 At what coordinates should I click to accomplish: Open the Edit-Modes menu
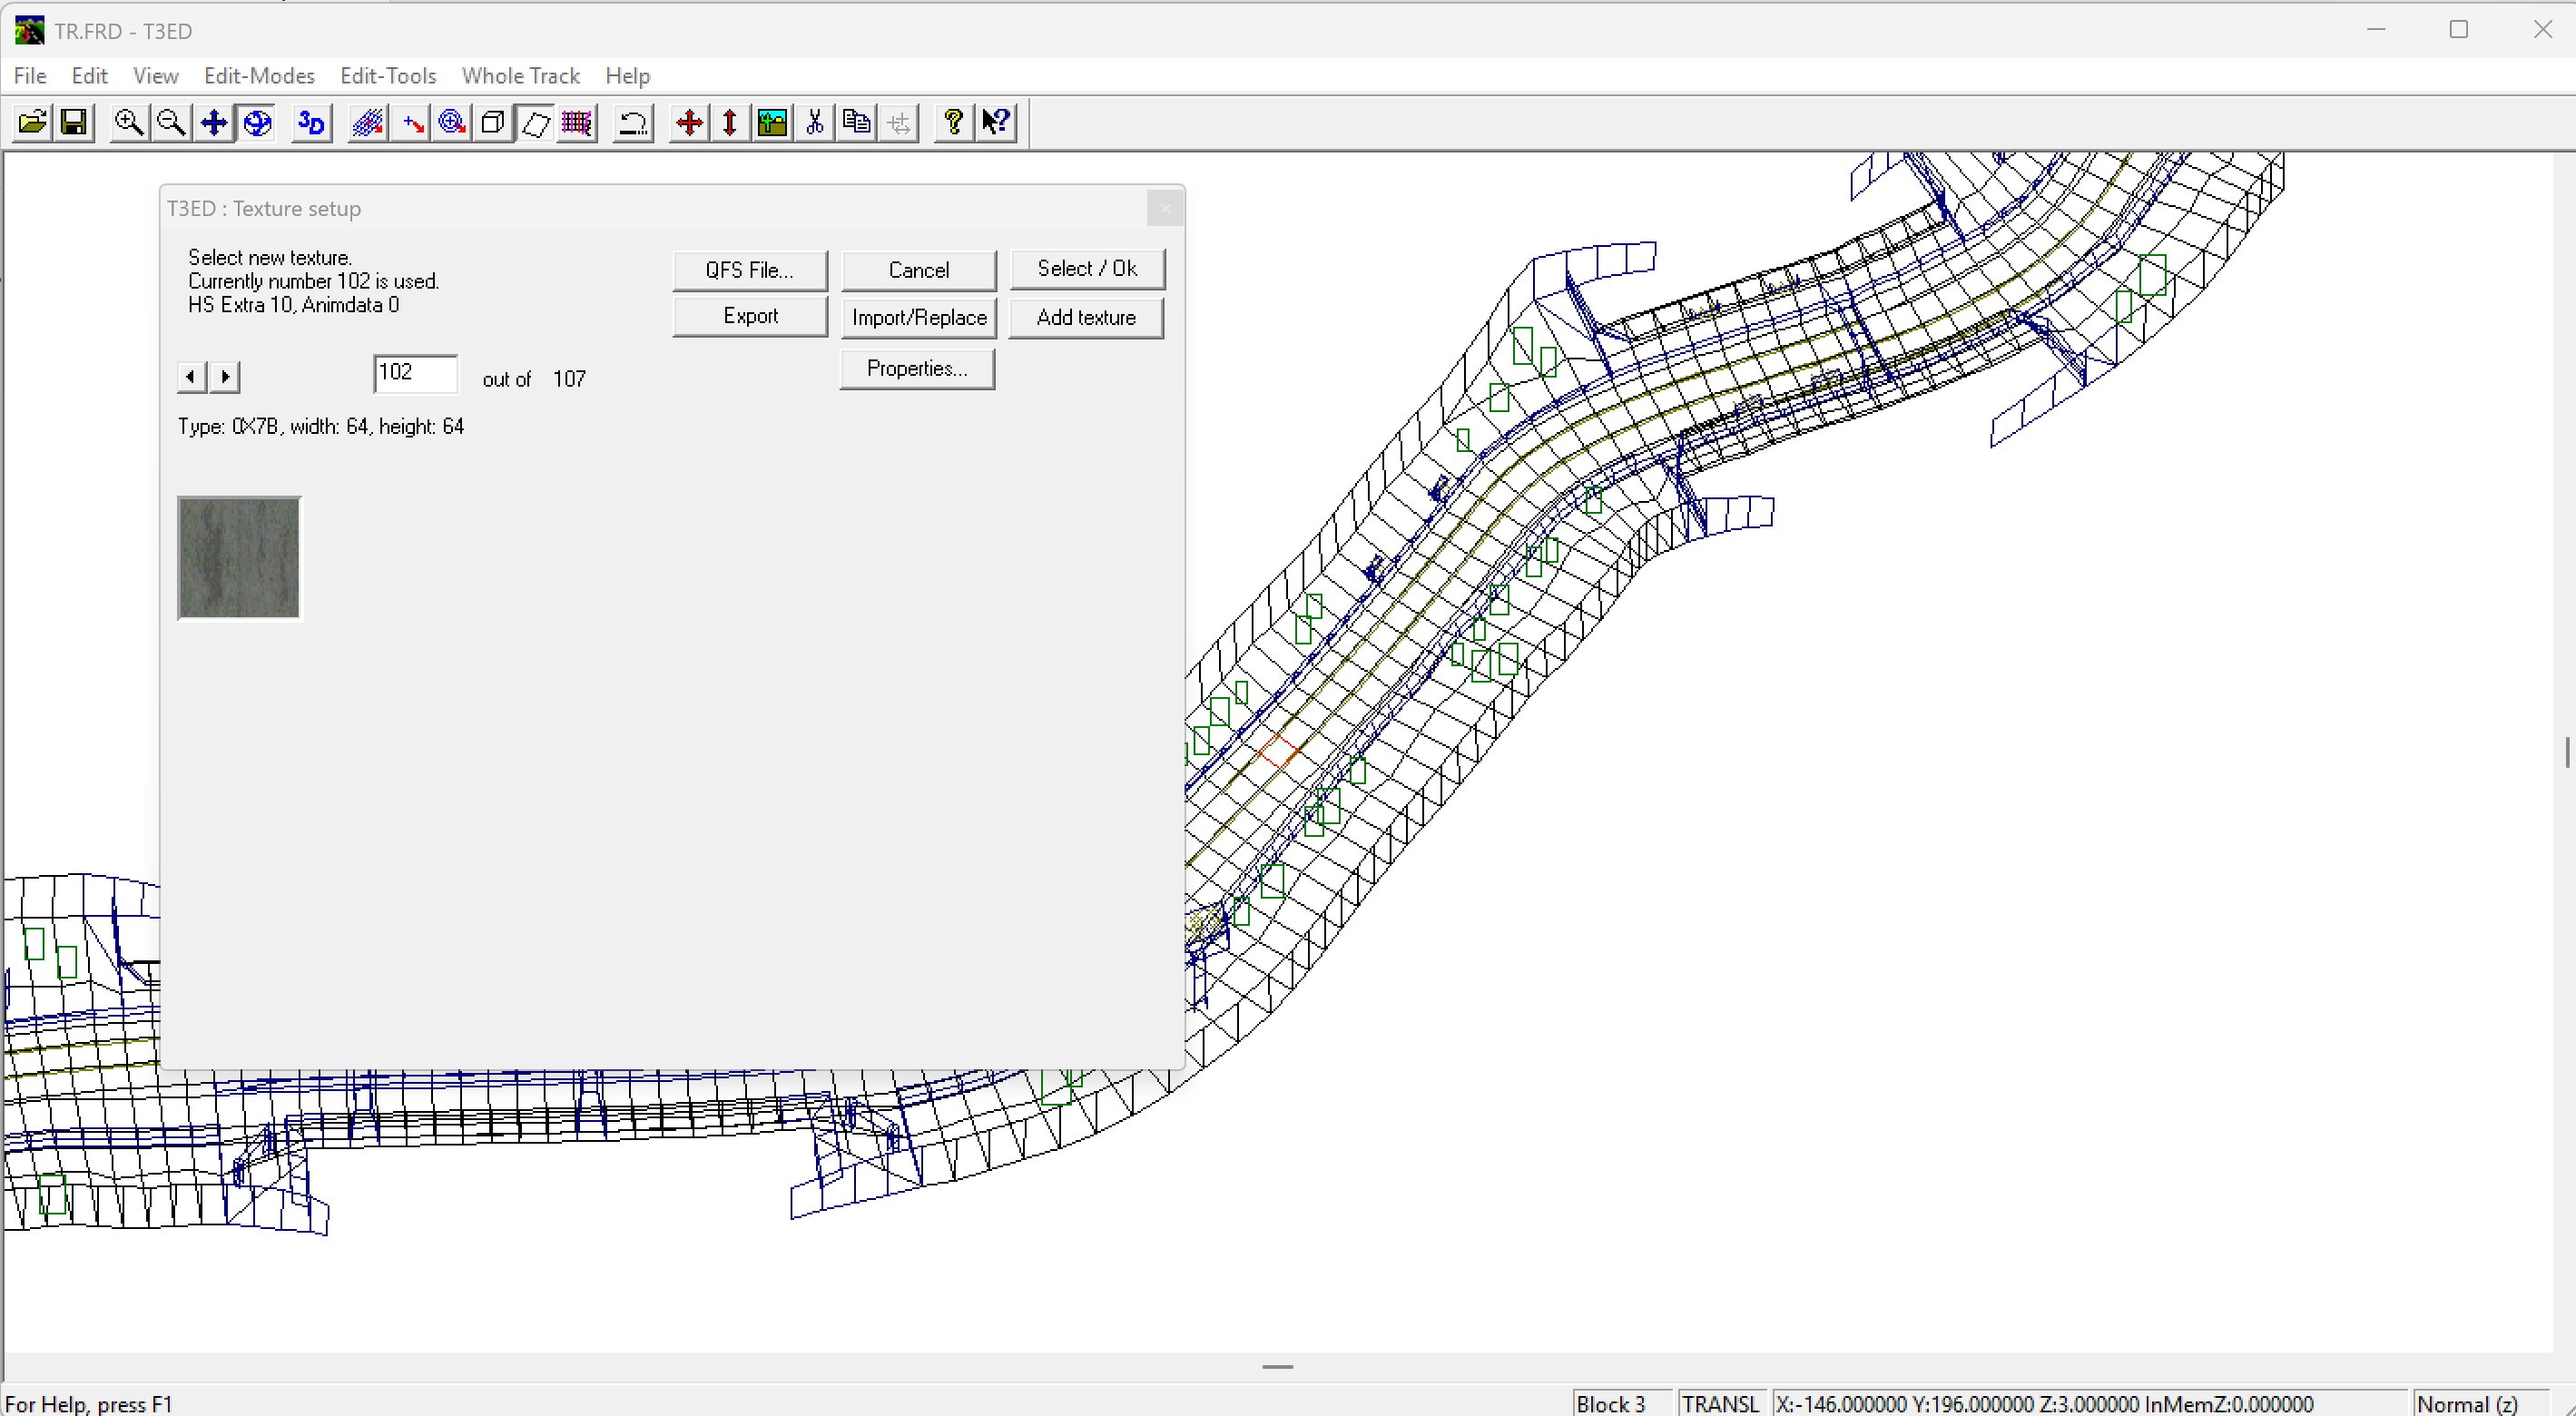[259, 76]
